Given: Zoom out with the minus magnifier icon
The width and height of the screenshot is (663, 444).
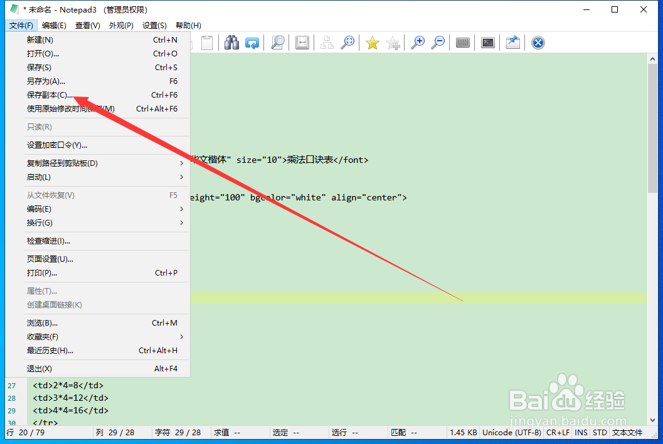Looking at the screenshot, I should coord(438,43).
